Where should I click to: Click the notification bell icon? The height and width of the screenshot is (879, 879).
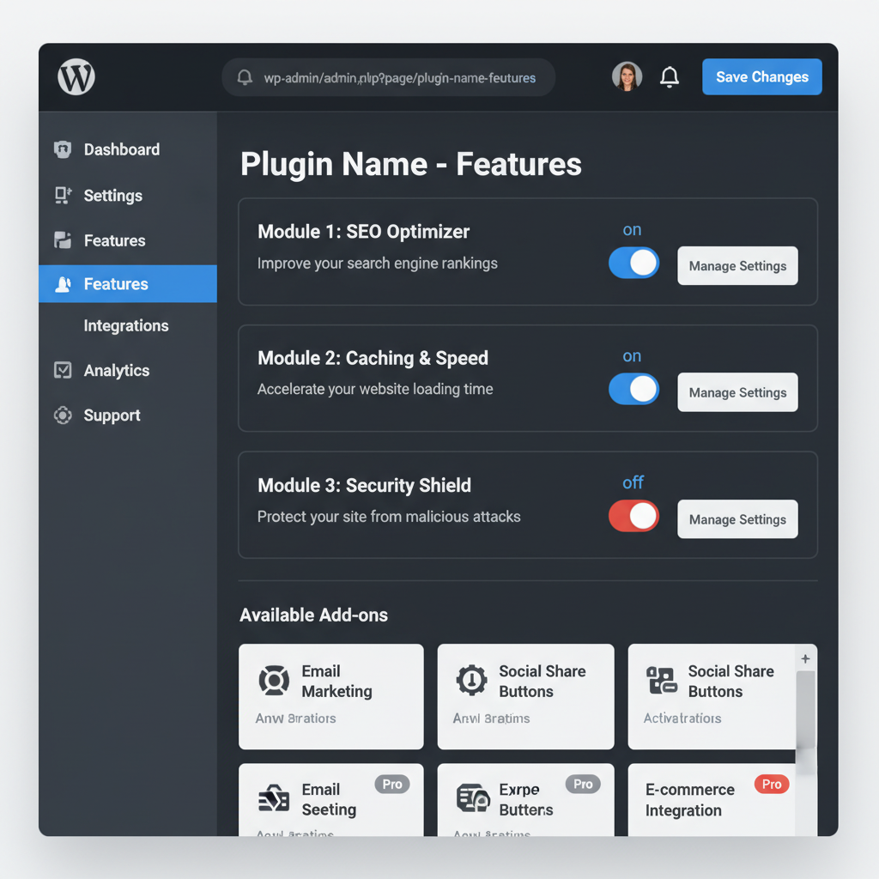pyautogui.click(x=669, y=76)
